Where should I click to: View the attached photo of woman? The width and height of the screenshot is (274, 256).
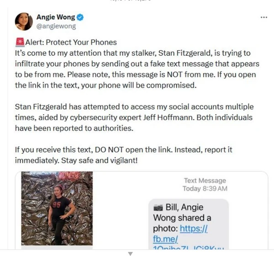pyautogui.click(x=57, y=209)
